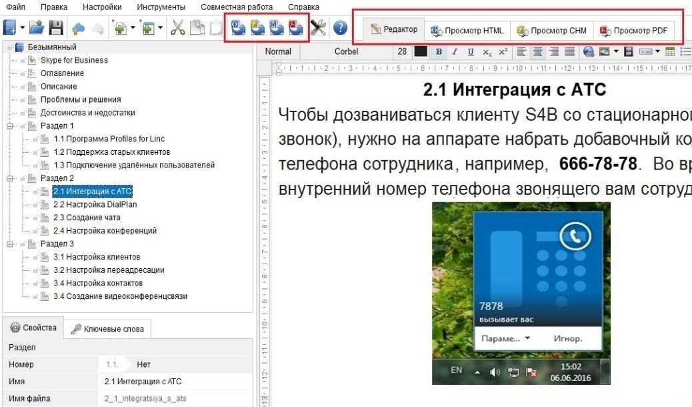Toggle italic text formatting
The image size is (692, 407).
pyautogui.click(x=455, y=51)
